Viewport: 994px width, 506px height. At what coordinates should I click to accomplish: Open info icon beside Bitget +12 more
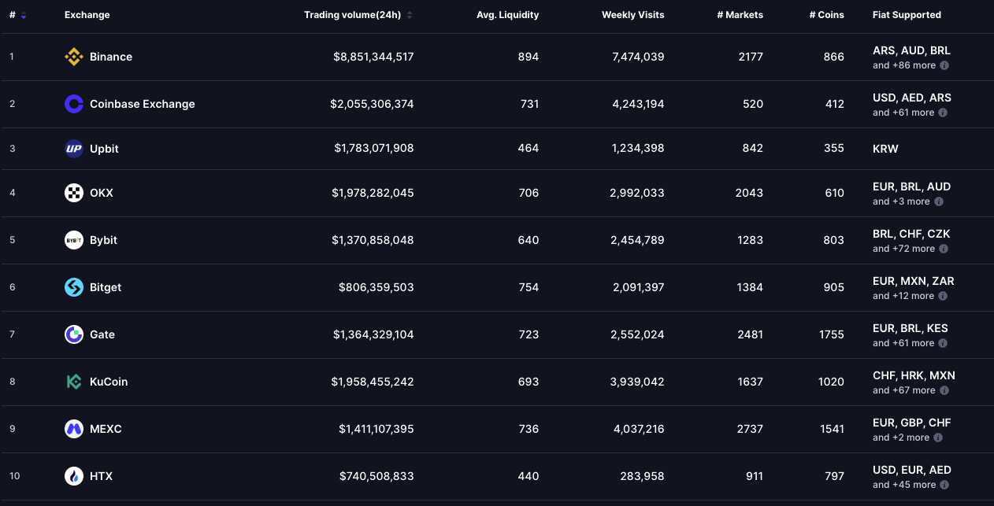(944, 296)
